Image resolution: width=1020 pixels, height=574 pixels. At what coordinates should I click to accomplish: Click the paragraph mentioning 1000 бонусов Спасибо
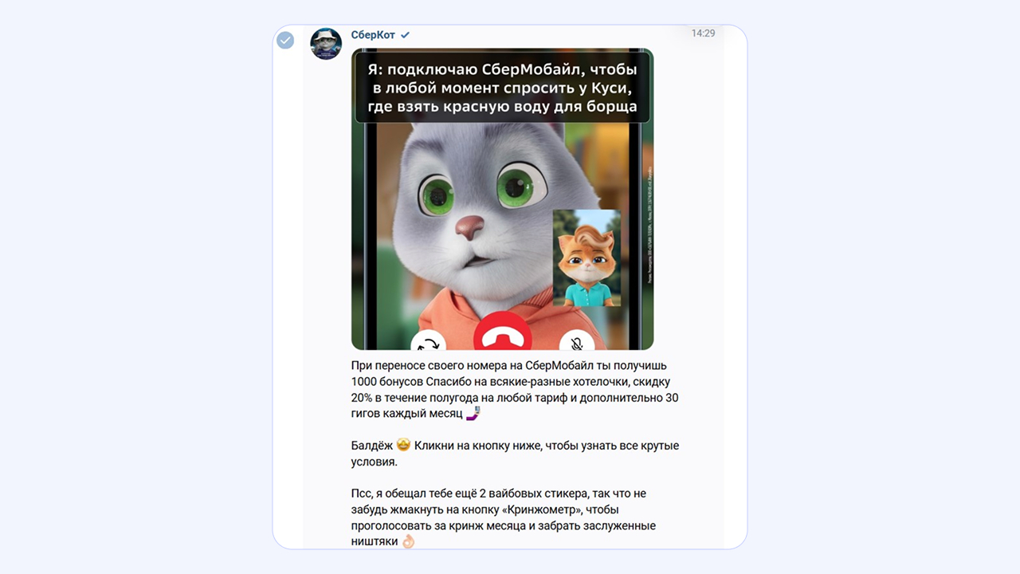[515, 390]
